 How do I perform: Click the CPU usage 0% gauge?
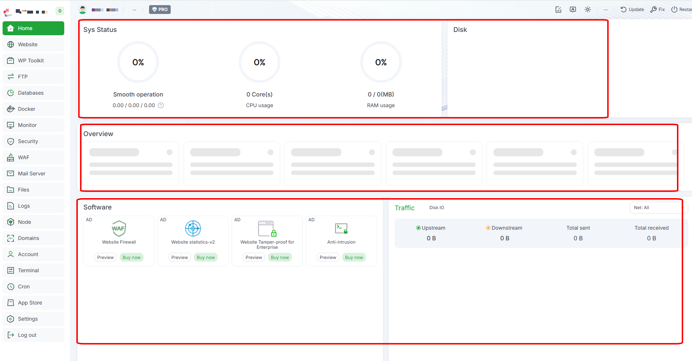[260, 62]
